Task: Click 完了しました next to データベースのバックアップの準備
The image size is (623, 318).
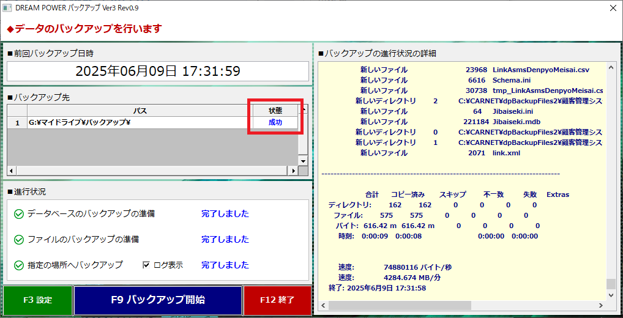Action: tap(225, 214)
